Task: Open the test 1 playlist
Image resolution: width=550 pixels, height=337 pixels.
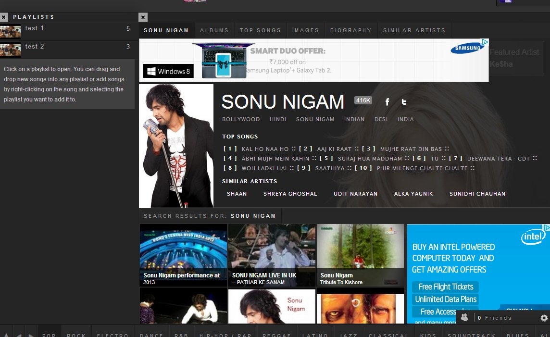Action: point(67,32)
